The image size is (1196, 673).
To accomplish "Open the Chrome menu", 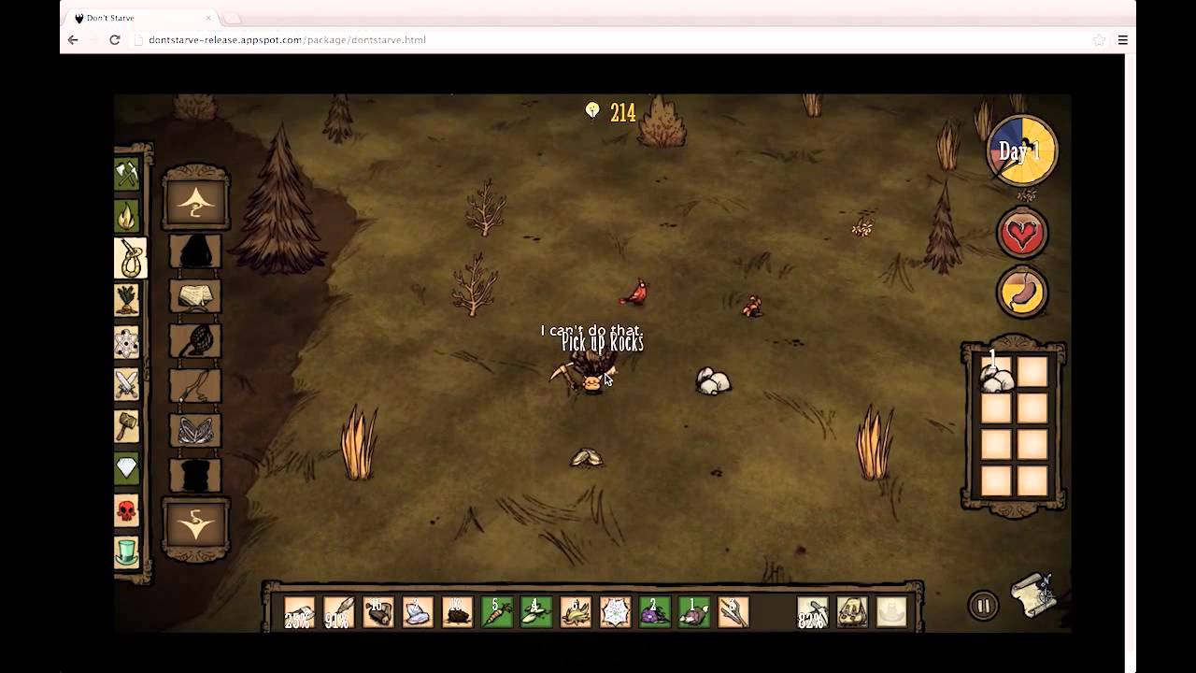I will [x=1123, y=40].
